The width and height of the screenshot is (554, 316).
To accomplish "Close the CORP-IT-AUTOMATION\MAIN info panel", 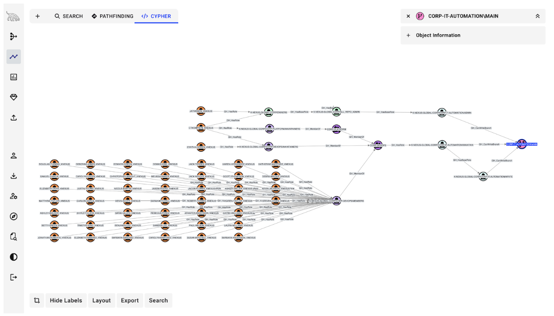I will click(408, 16).
